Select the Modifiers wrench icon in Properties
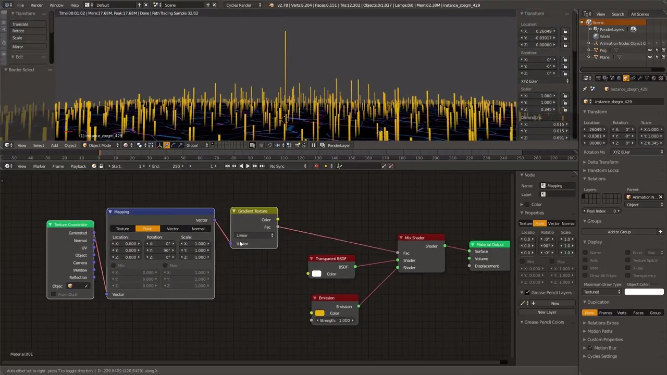Viewport: 667px width, 375px height. (640, 78)
